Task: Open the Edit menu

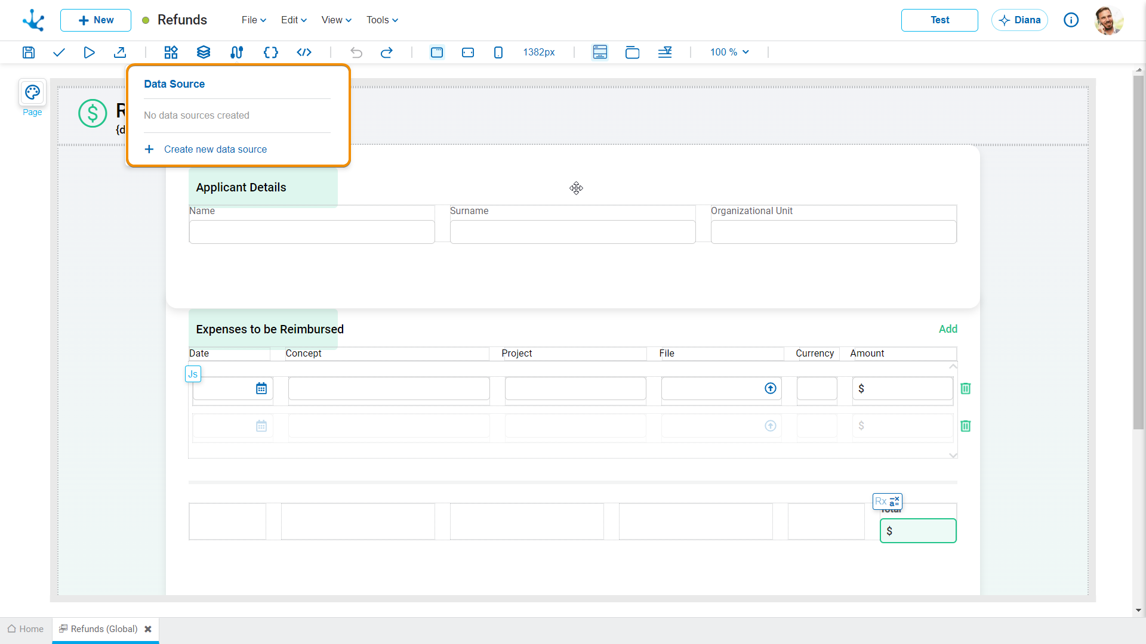Action: [294, 20]
